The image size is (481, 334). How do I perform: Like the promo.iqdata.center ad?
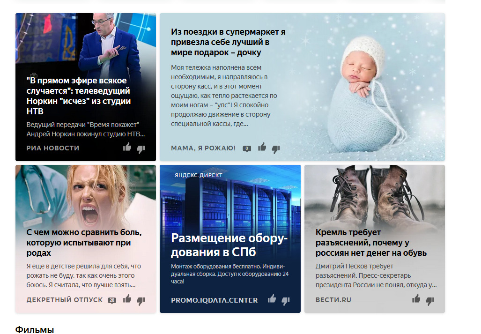pyautogui.click(x=272, y=299)
